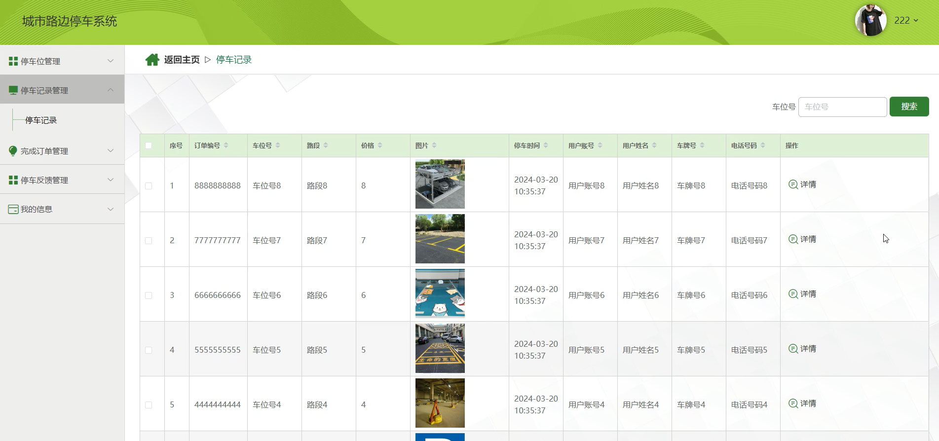The width and height of the screenshot is (939, 441).
Task: Click detail icon in row 5555555555
Action: pyautogui.click(x=793, y=349)
